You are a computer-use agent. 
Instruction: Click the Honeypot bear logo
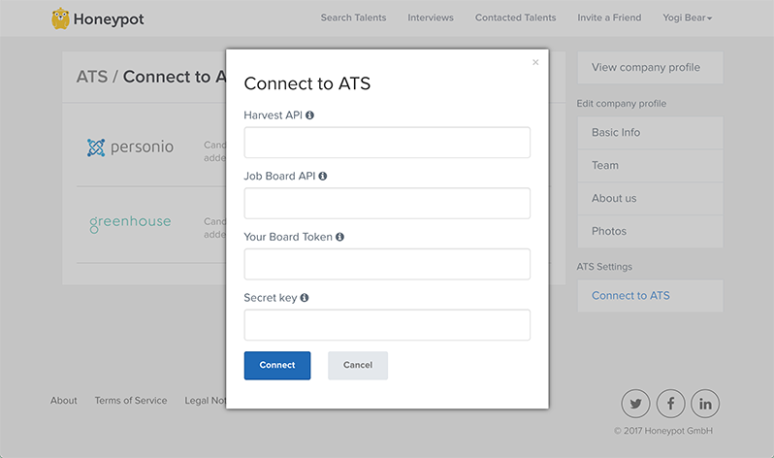pyautogui.click(x=61, y=18)
